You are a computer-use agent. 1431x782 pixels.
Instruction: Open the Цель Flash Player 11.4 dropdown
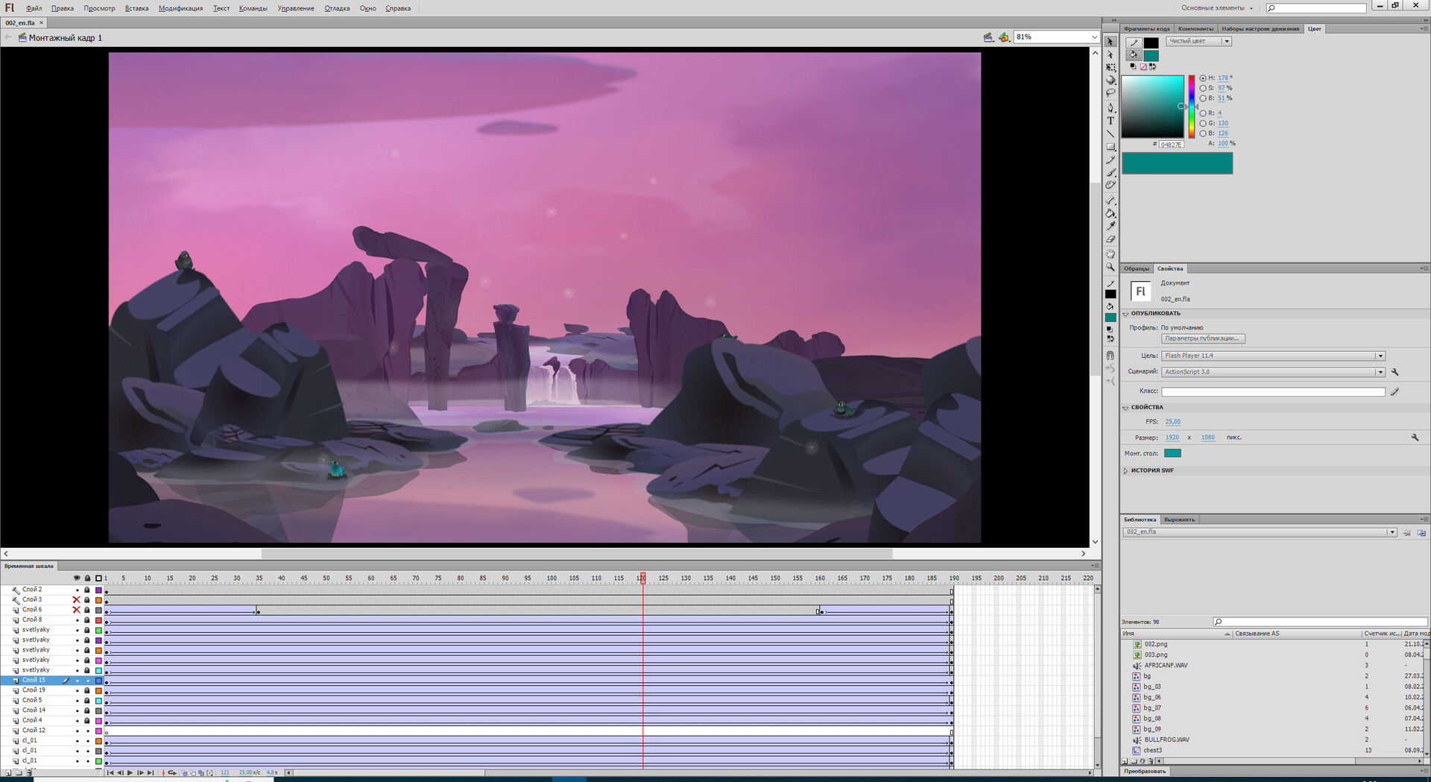click(1273, 356)
